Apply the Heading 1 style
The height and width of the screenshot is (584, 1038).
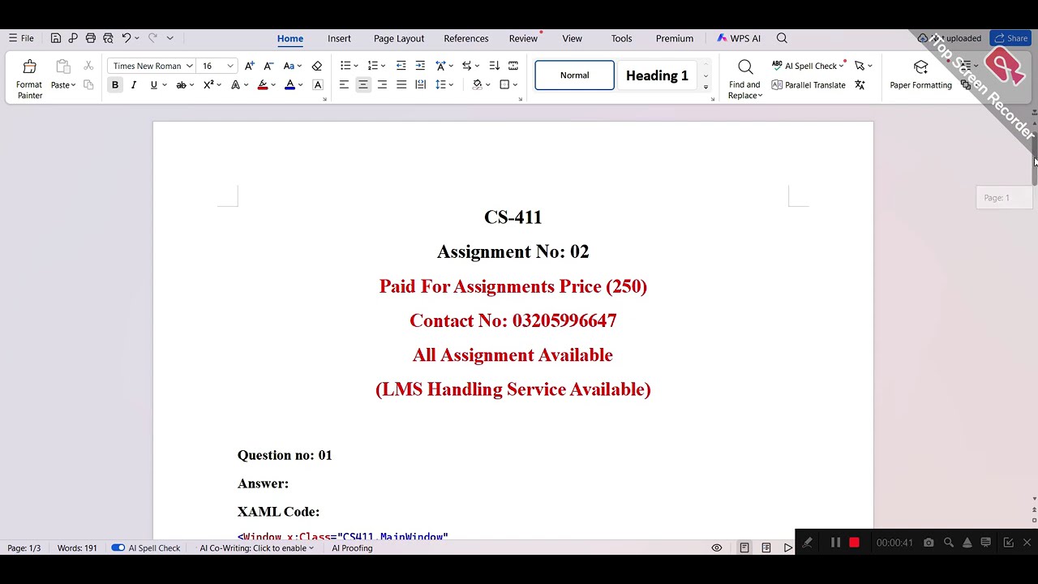click(657, 75)
